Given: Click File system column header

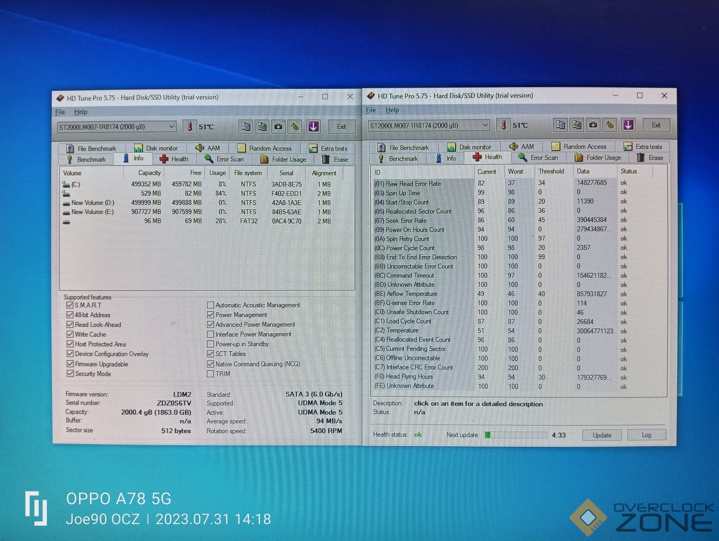Looking at the screenshot, I should [249, 173].
